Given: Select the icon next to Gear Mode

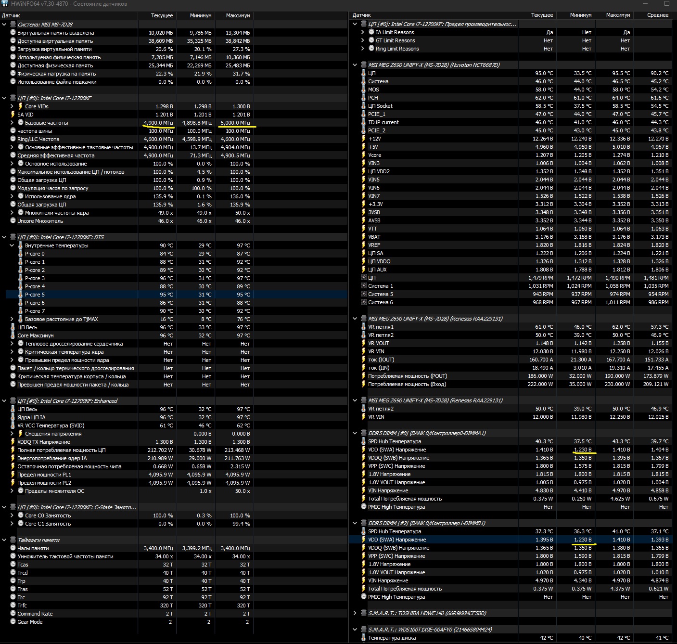Looking at the screenshot, I should coord(13,622).
